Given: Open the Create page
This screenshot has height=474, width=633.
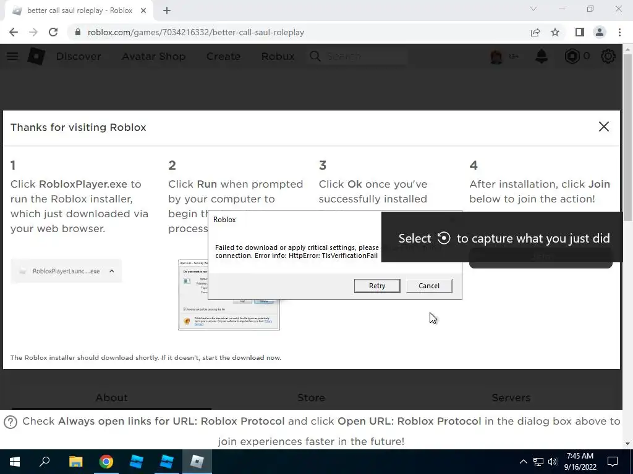Looking at the screenshot, I should point(223,56).
